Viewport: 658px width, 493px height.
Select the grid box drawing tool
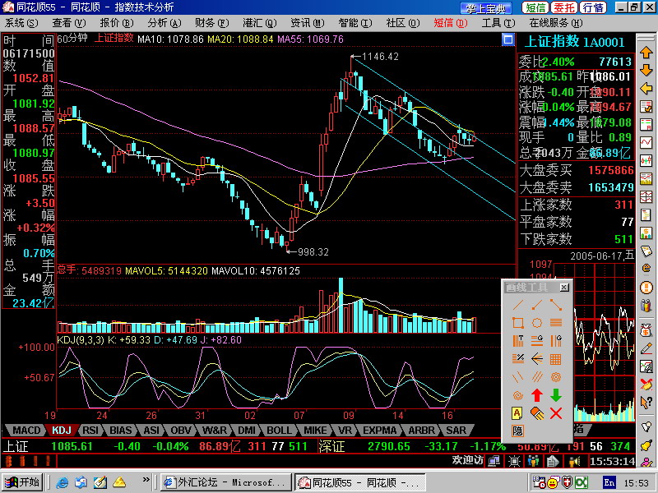[x=556, y=359]
